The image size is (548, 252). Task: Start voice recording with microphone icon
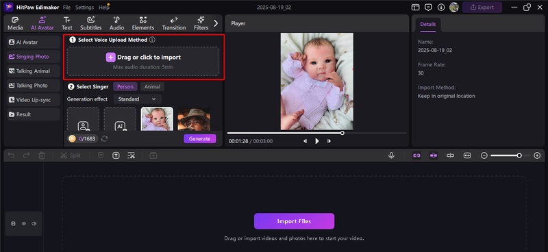click(x=391, y=155)
